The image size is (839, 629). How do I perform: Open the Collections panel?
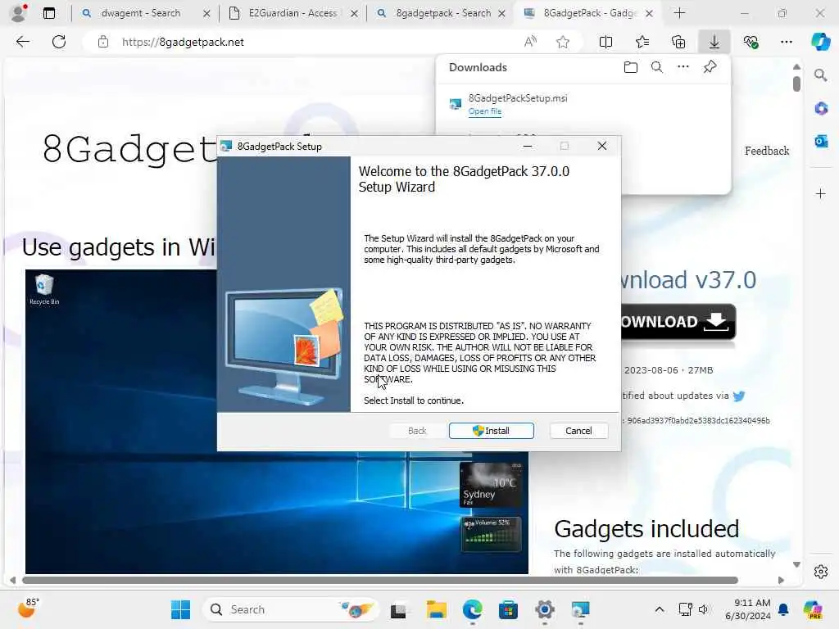[x=678, y=42]
